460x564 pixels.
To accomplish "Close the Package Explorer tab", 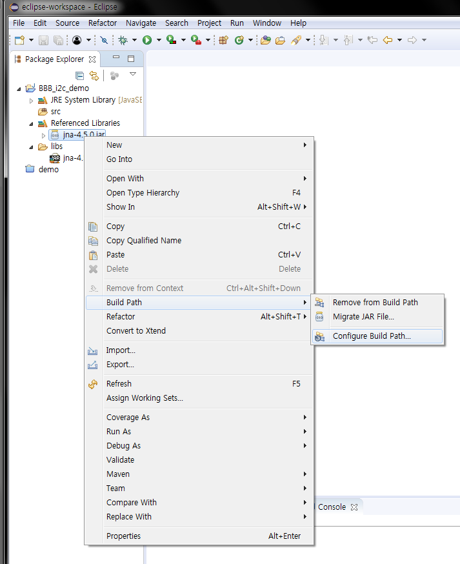I will [92, 59].
